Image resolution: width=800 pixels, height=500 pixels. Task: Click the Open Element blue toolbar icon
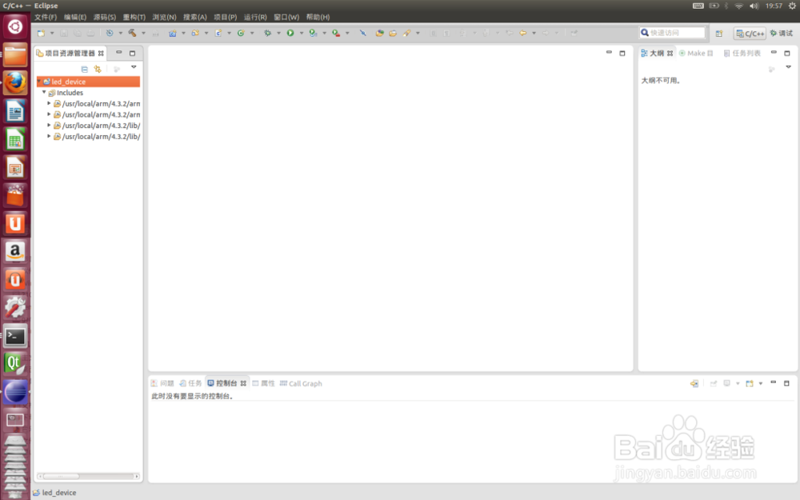point(362,33)
